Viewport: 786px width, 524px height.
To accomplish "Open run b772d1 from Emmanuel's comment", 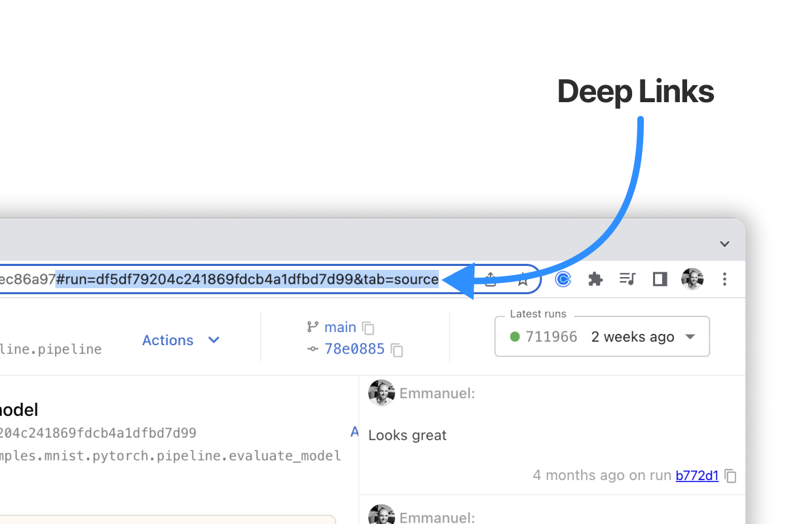I will point(696,476).
